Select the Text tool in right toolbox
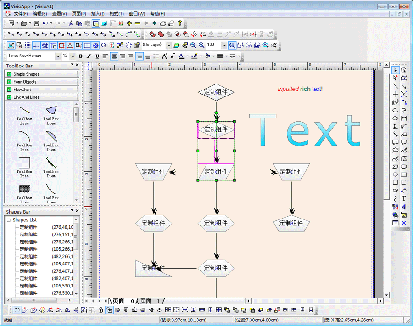This screenshot has height=326, width=413. (x=404, y=199)
